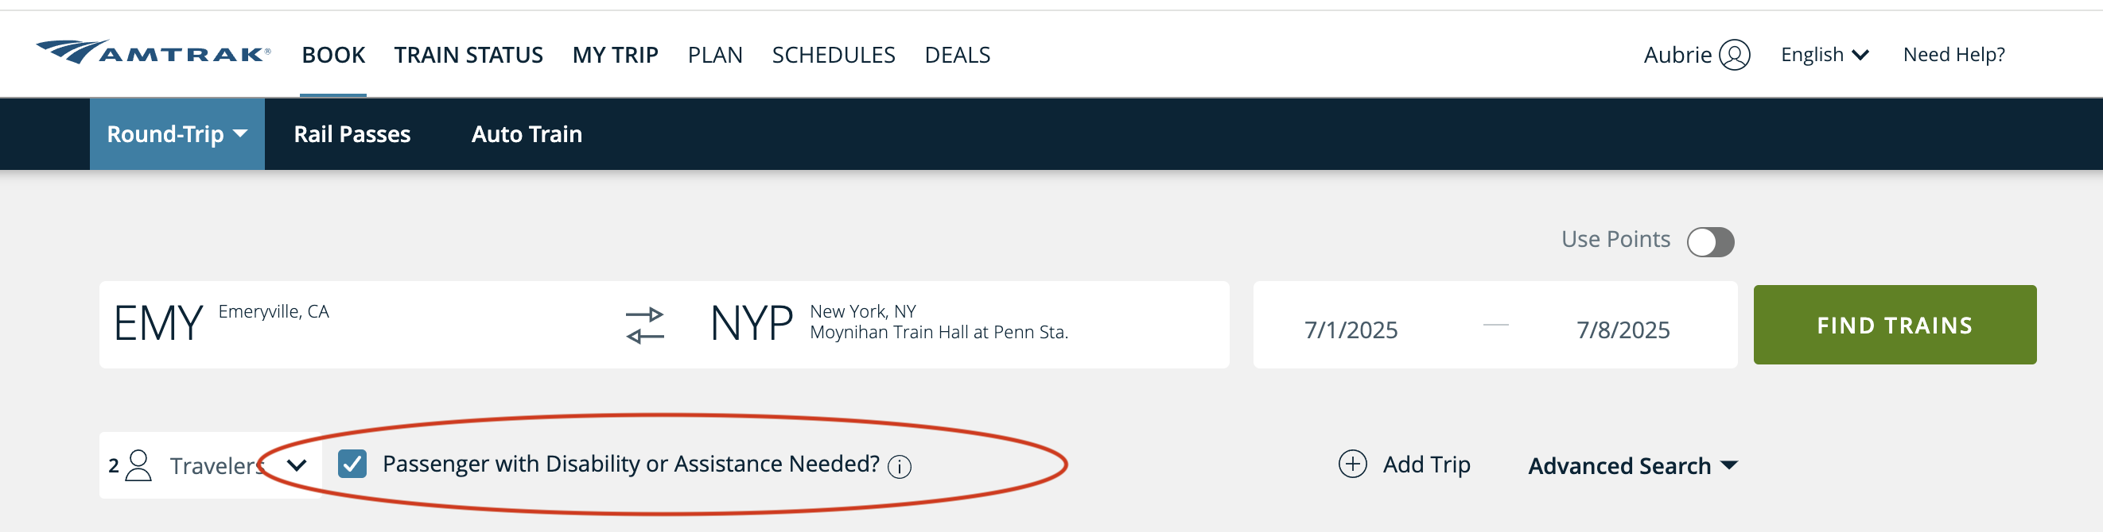Click the info icon next to disability question
Image resolution: width=2103 pixels, height=532 pixels.
point(900,467)
